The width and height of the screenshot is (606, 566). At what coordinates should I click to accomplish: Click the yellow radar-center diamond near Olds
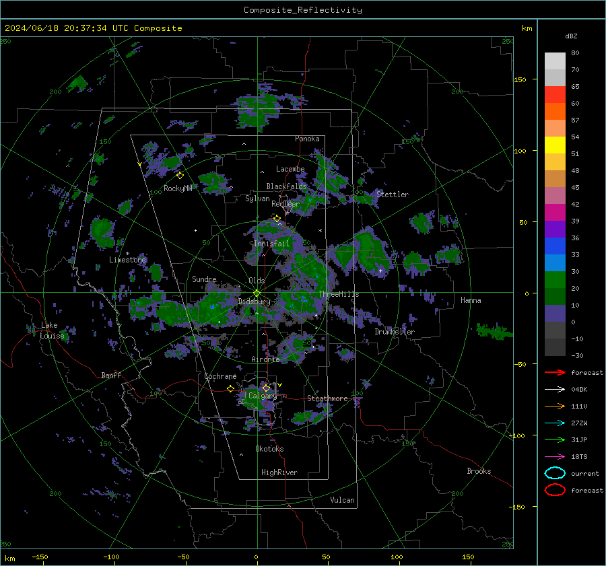pyautogui.click(x=257, y=293)
